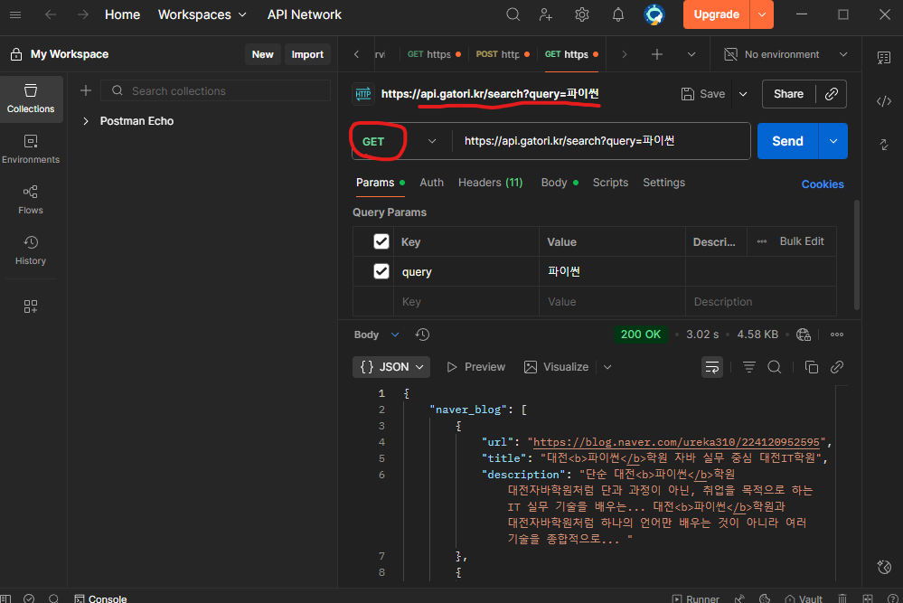Uncheck the query parameter checkbox
903x603 pixels.
coord(381,271)
